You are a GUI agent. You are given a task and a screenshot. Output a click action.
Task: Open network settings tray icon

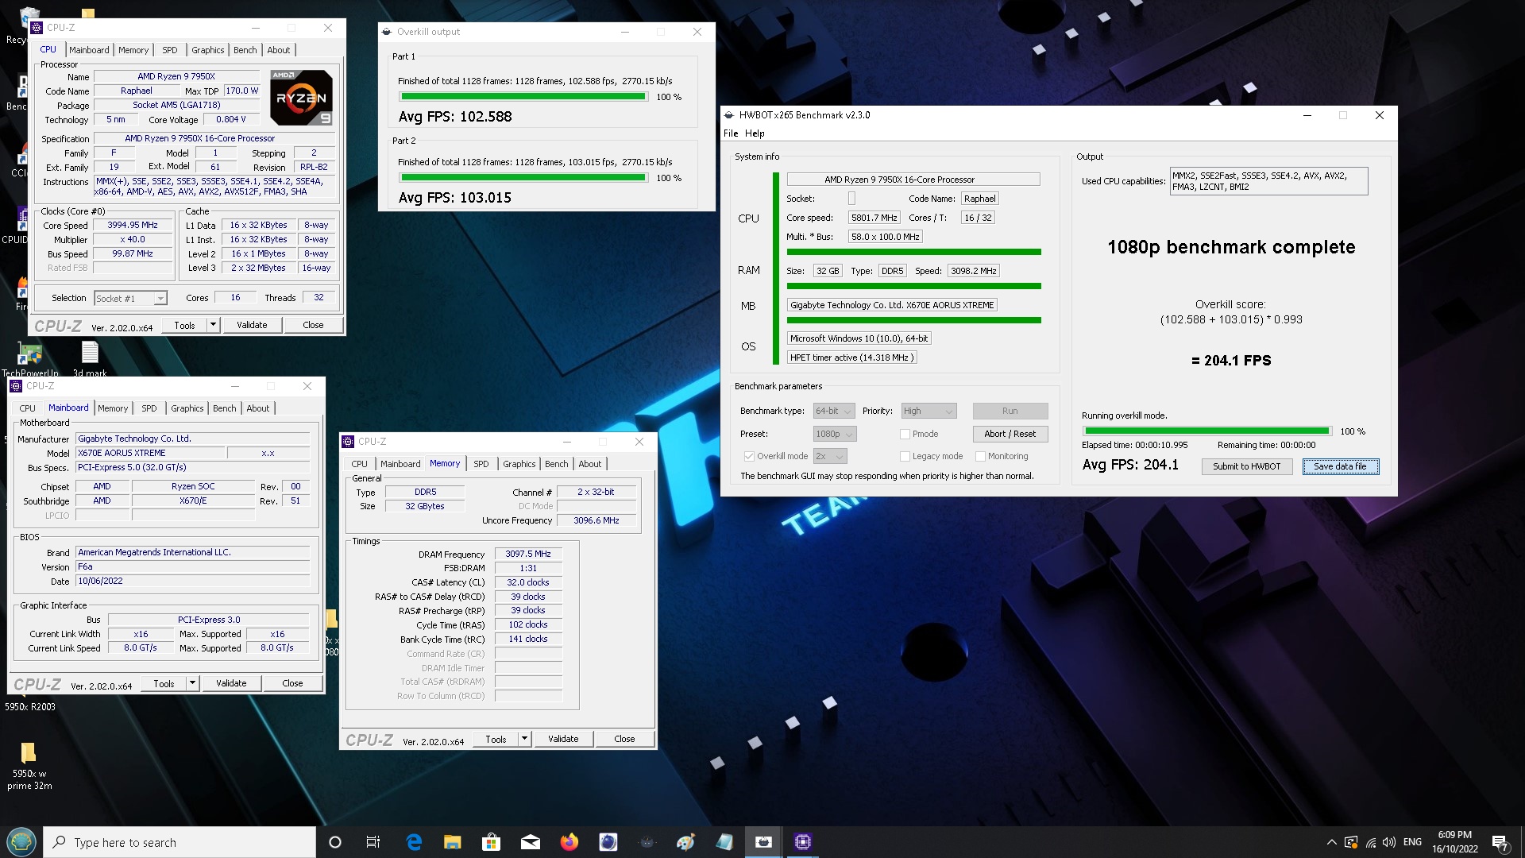pos(1371,842)
